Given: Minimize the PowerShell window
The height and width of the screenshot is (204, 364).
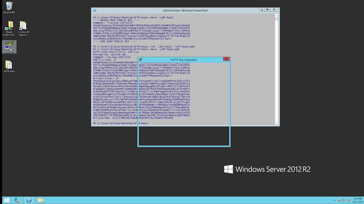Looking at the screenshot, I should [x=262, y=10].
